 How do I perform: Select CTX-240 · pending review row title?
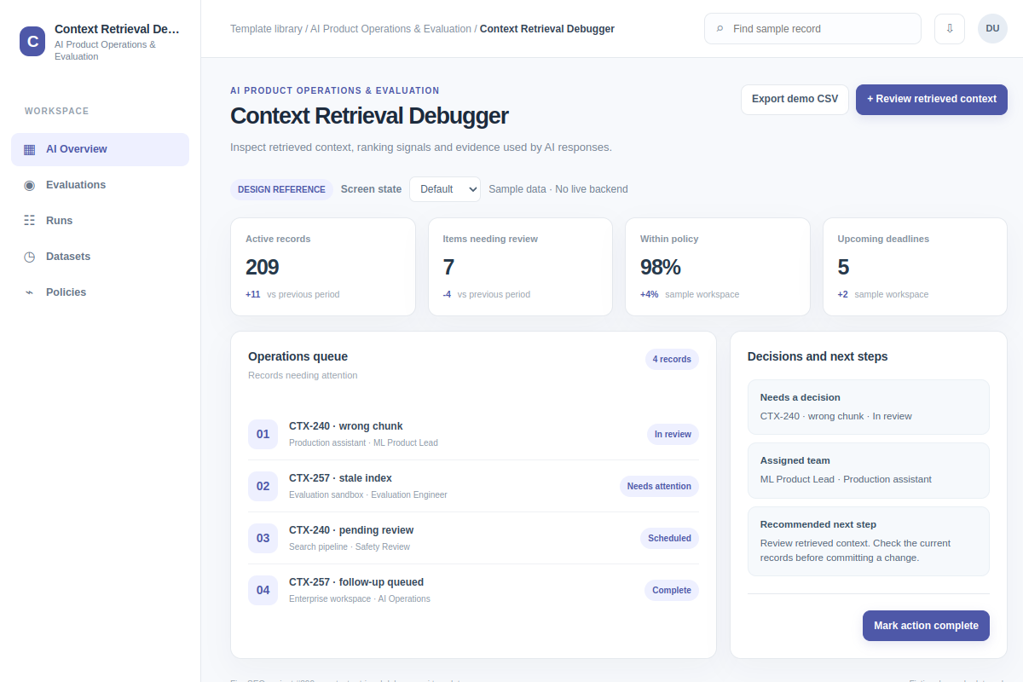click(351, 530)
